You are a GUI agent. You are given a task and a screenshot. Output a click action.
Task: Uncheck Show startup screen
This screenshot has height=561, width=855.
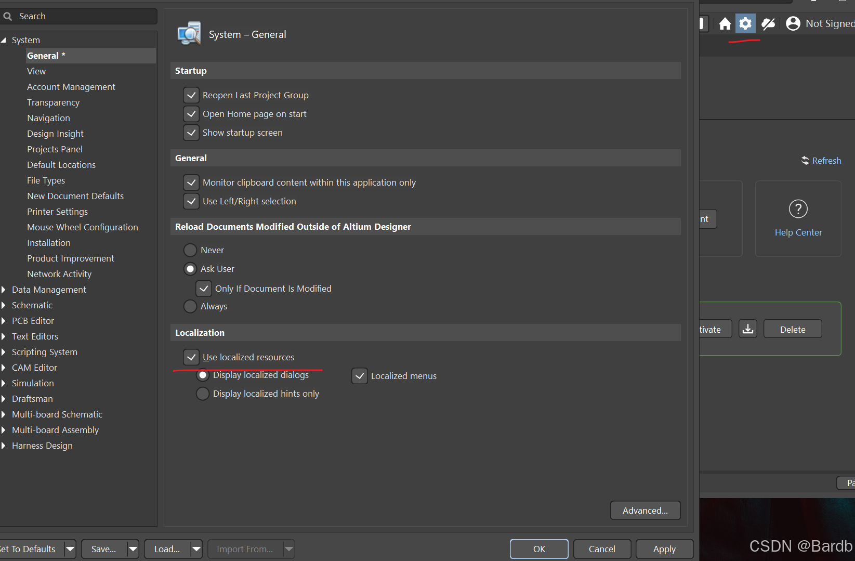[x=191, y=133]
